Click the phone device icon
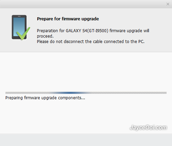Screen dimensions: 172x146 (x=19, y=27)
